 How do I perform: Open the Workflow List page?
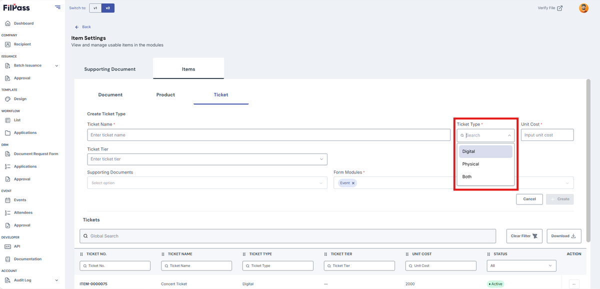click(17, 120)
